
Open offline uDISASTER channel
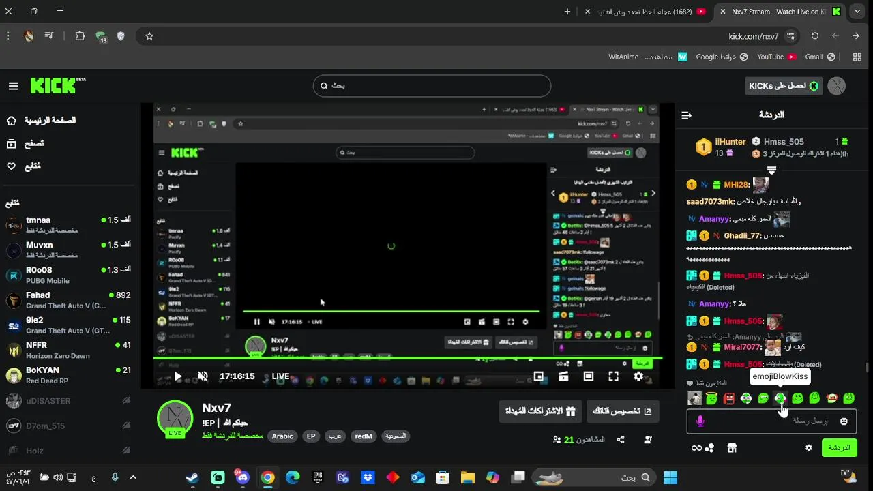click(x=68, y=401)
